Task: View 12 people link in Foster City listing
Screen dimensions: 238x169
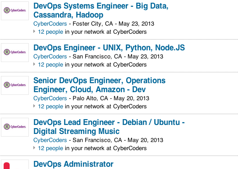Action: pos(50,32)
